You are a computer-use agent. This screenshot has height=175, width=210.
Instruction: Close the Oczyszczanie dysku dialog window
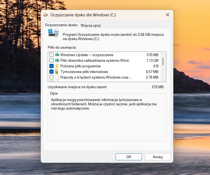tap(168, 15)
